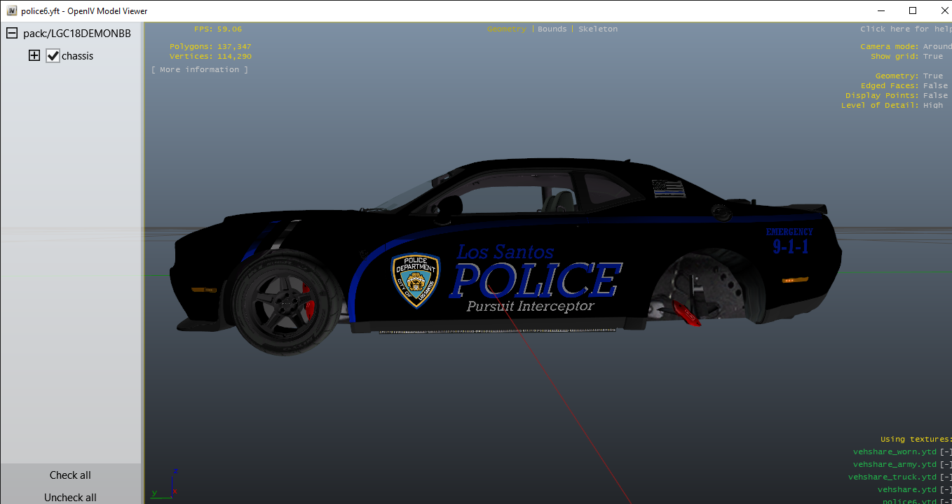Switch to the Skeleton view tab

click(597, 29)
